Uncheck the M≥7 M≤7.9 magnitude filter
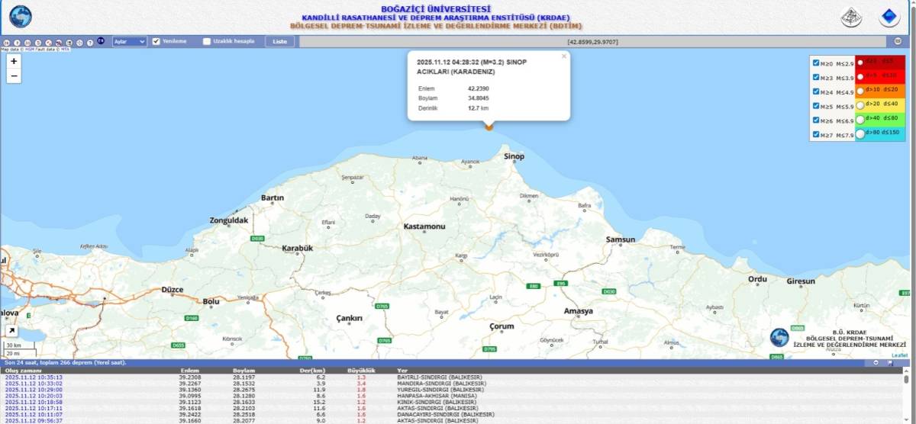The width and height of the screenshot is (916, 424). [816, 135]
